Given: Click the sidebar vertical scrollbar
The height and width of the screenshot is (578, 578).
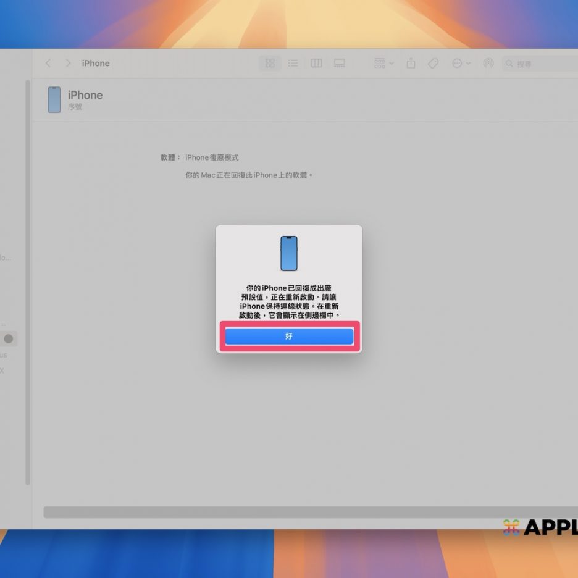Looking at the screenshot, I should pyautogui.click(x=27, y=278).
